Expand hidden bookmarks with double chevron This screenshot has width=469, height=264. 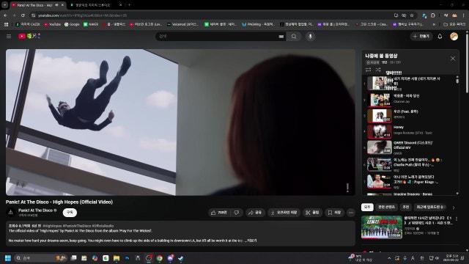click(x=434, y=24)
